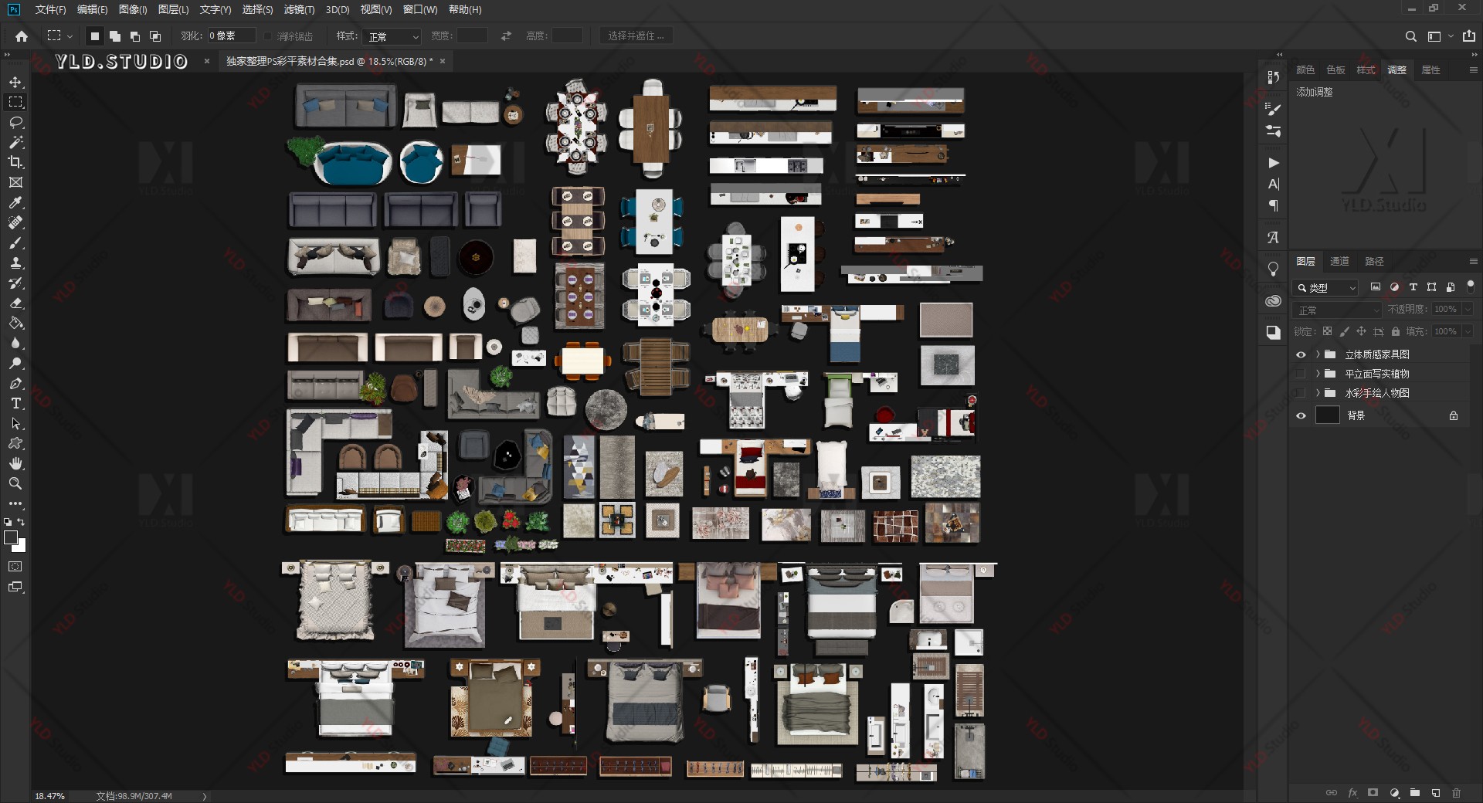The image size is (1483, 803).
Task: Expand the 水彩手绘人物图 group
Action: [1318, 393]
